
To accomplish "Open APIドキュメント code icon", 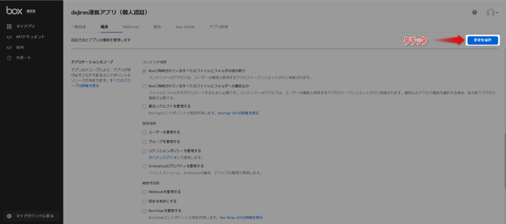I will [x=9, y=37].
